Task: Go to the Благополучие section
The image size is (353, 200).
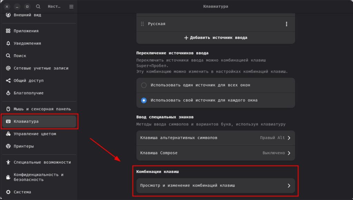Action: click(x=39, y=93)
